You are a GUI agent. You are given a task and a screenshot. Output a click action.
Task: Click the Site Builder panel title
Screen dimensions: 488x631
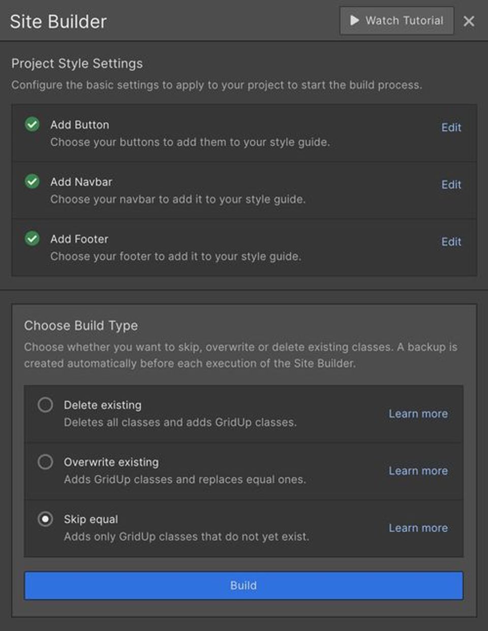click(58, 21)
